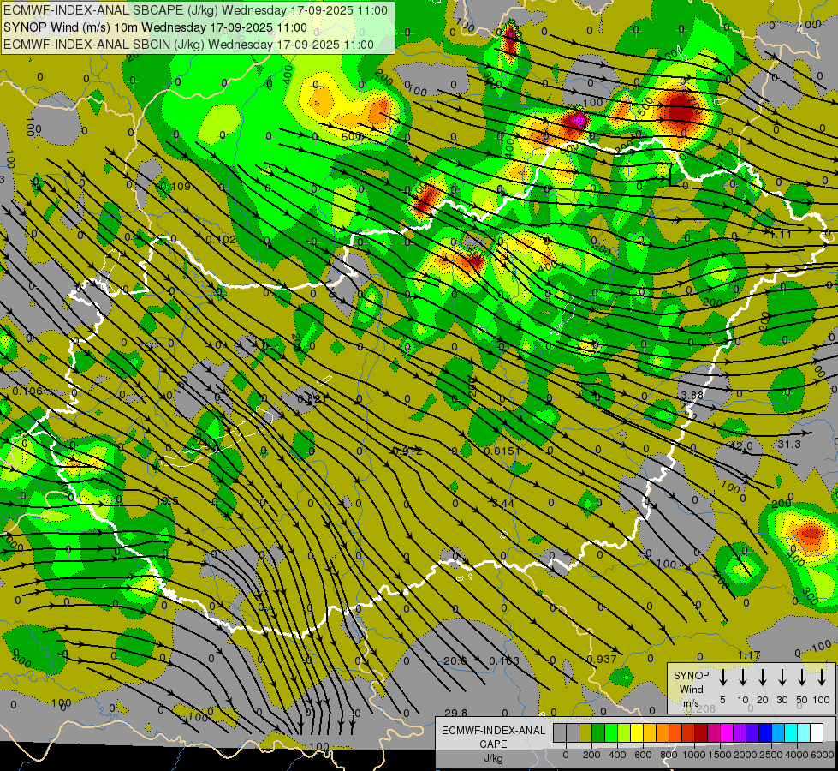Click the 'J/kg' unit label in the legend
Image resolution: width=838 pixels, height=771 pixels.
point(493,758)
